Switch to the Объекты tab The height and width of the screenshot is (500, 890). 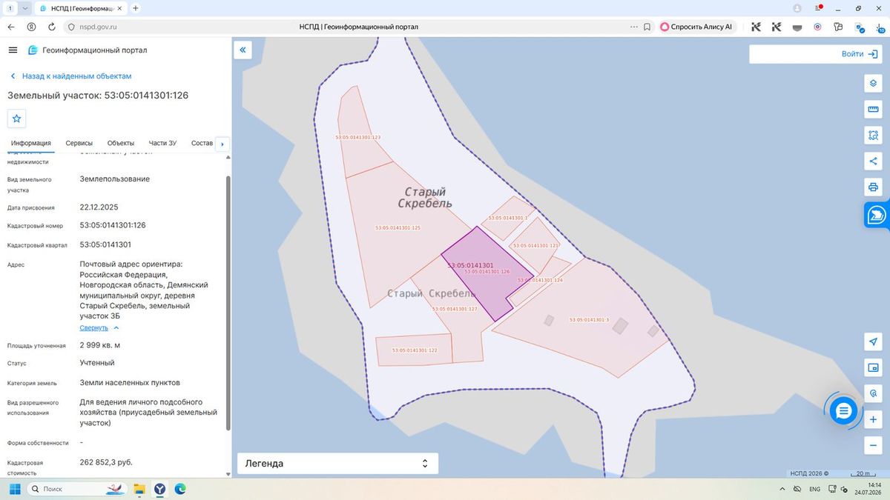pyautogui.click(x=121, y=143)
